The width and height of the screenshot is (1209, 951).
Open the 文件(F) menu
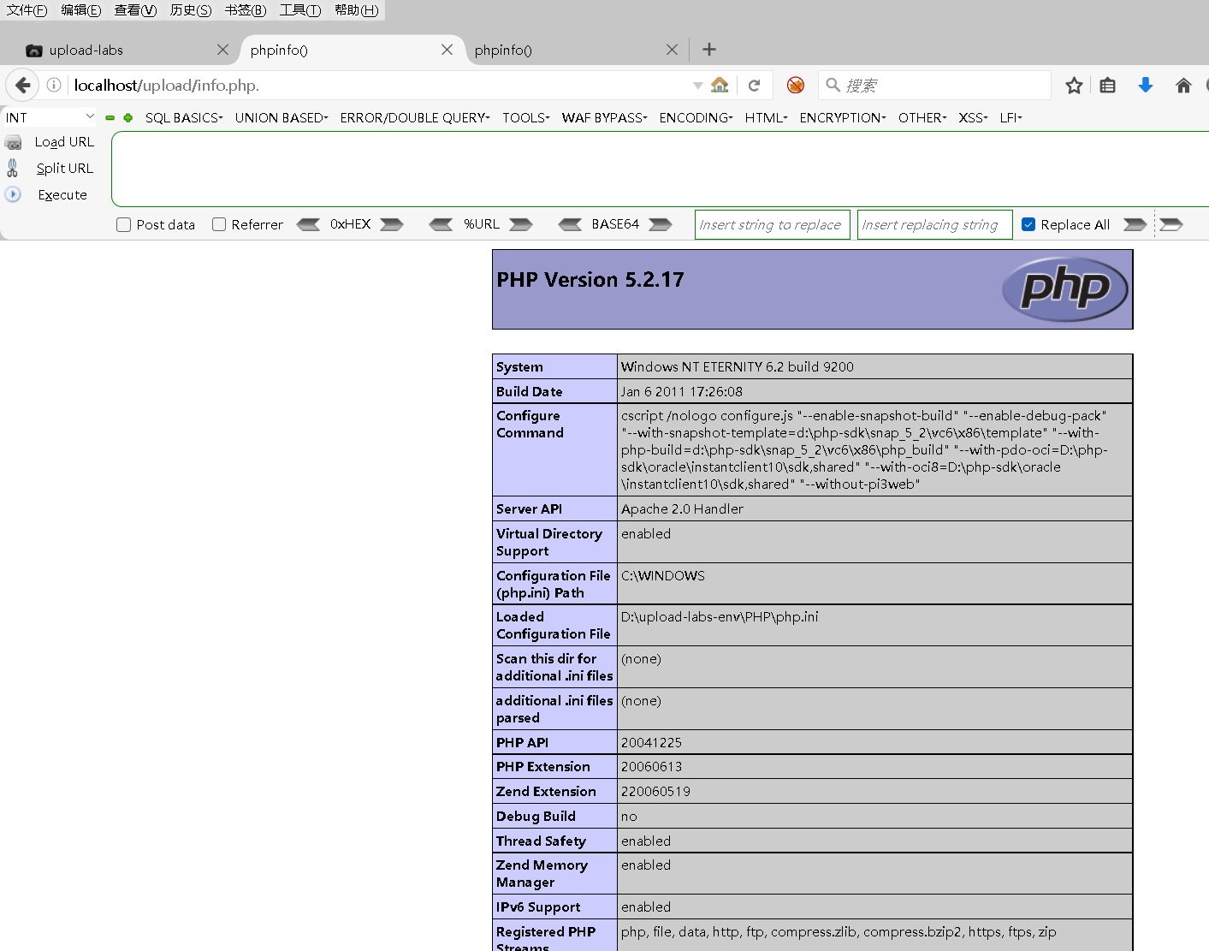(x=27, y=10)
